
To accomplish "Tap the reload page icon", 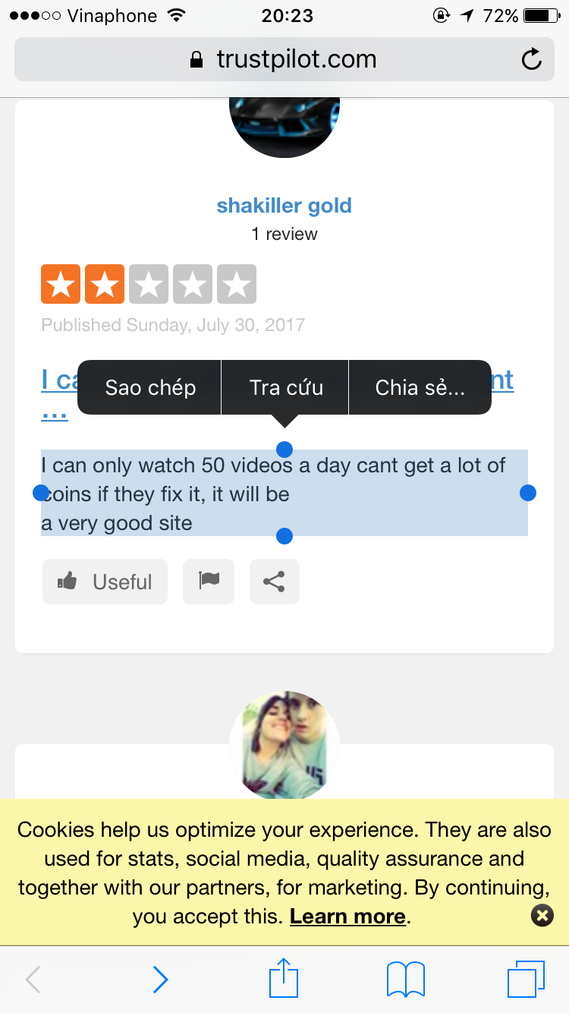I will pyautogui.click(x=532, y=59).
